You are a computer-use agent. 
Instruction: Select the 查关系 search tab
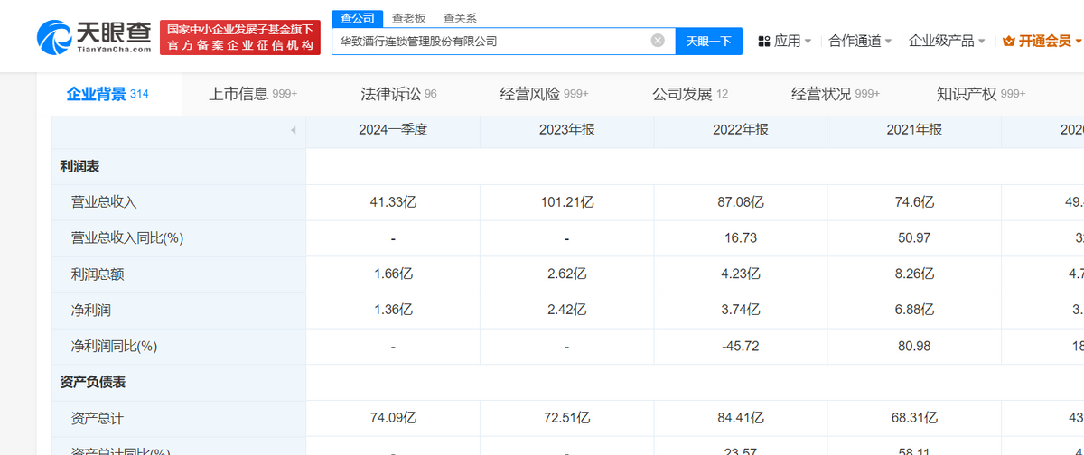[460, 17]
